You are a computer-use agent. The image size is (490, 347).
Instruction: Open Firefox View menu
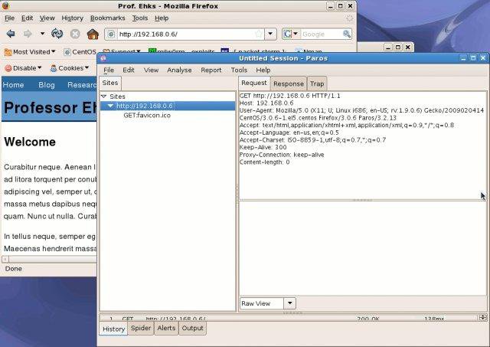(47, 18)
